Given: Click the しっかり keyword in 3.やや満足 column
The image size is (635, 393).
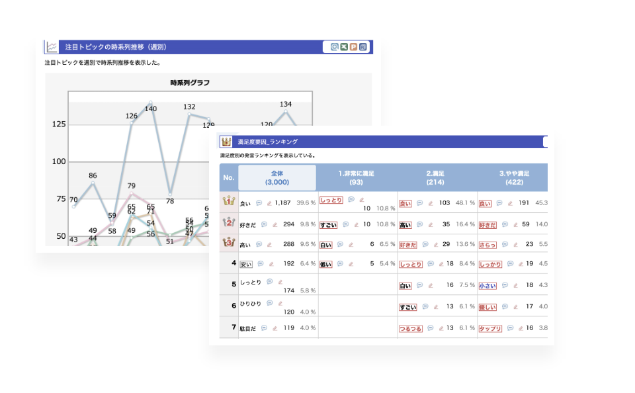Looking at the screenshot, I should [490, 265].
